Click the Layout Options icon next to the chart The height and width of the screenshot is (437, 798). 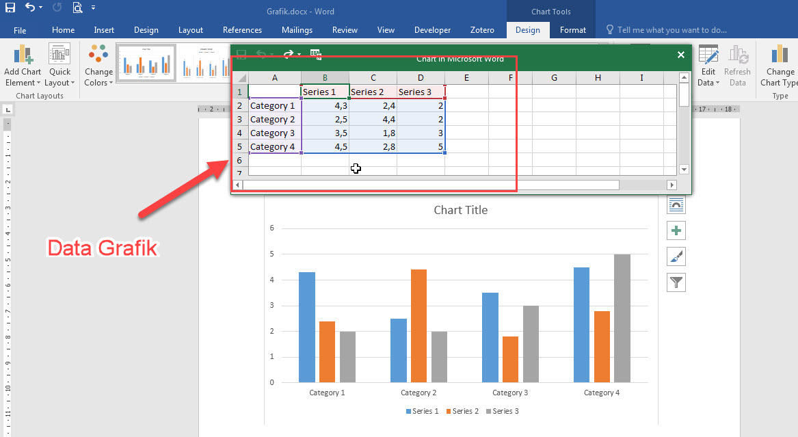point(676,204)
